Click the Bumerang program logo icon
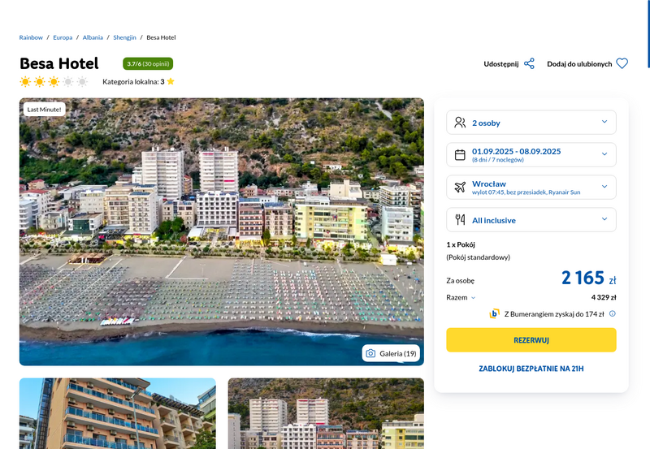Screen dimensions: 650x449 point(494,313)
